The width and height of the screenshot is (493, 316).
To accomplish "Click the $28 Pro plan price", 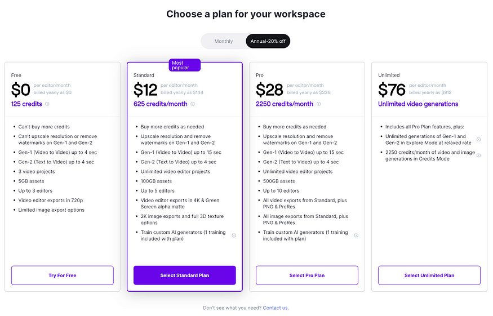I will coord(269,90).
